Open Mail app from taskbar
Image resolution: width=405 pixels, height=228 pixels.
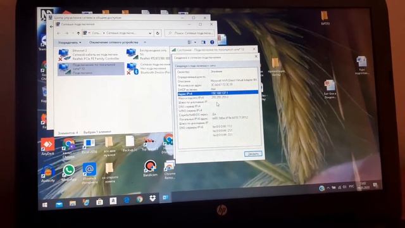[59, 205]
